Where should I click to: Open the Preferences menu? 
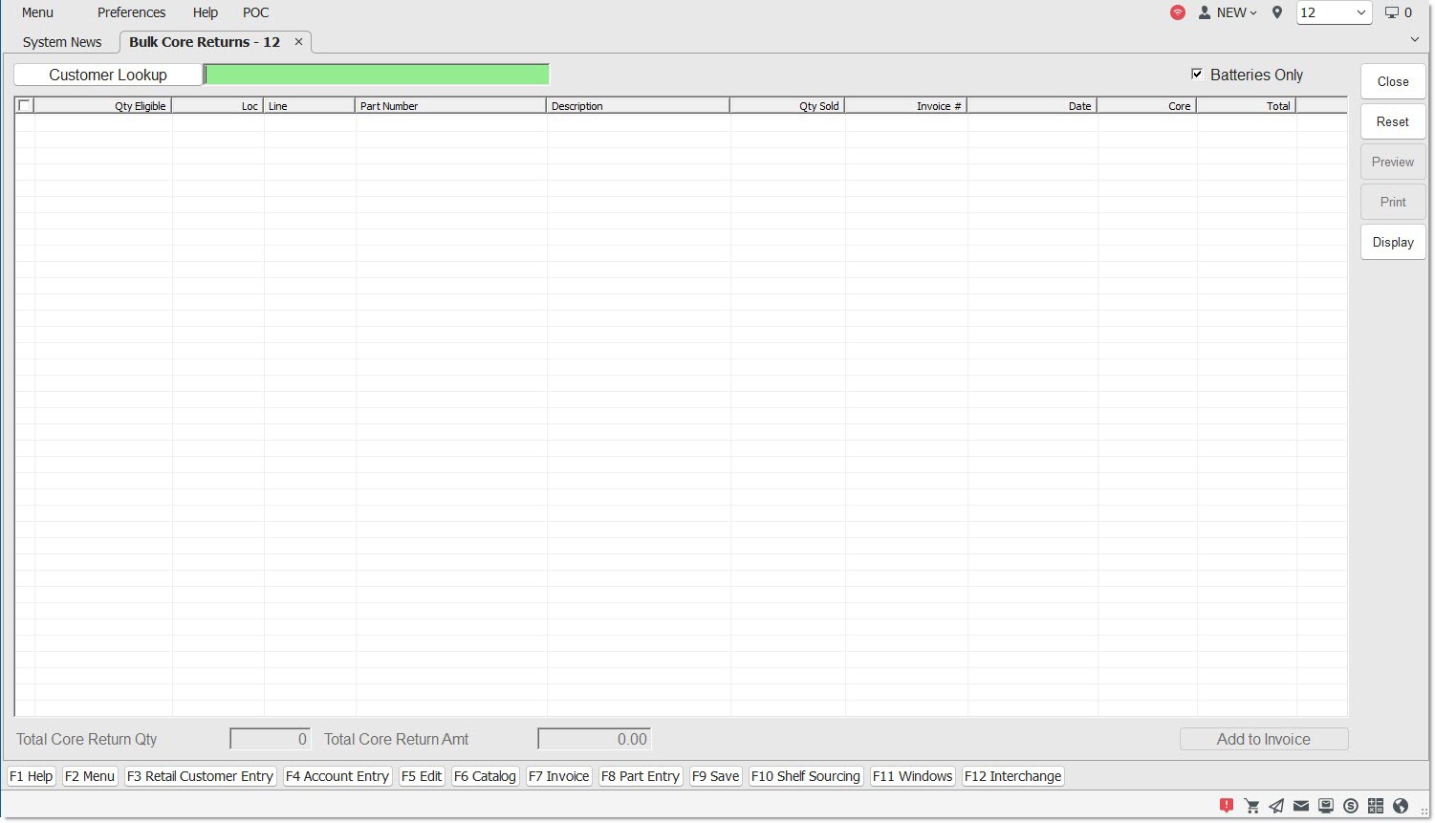point(131,12)
